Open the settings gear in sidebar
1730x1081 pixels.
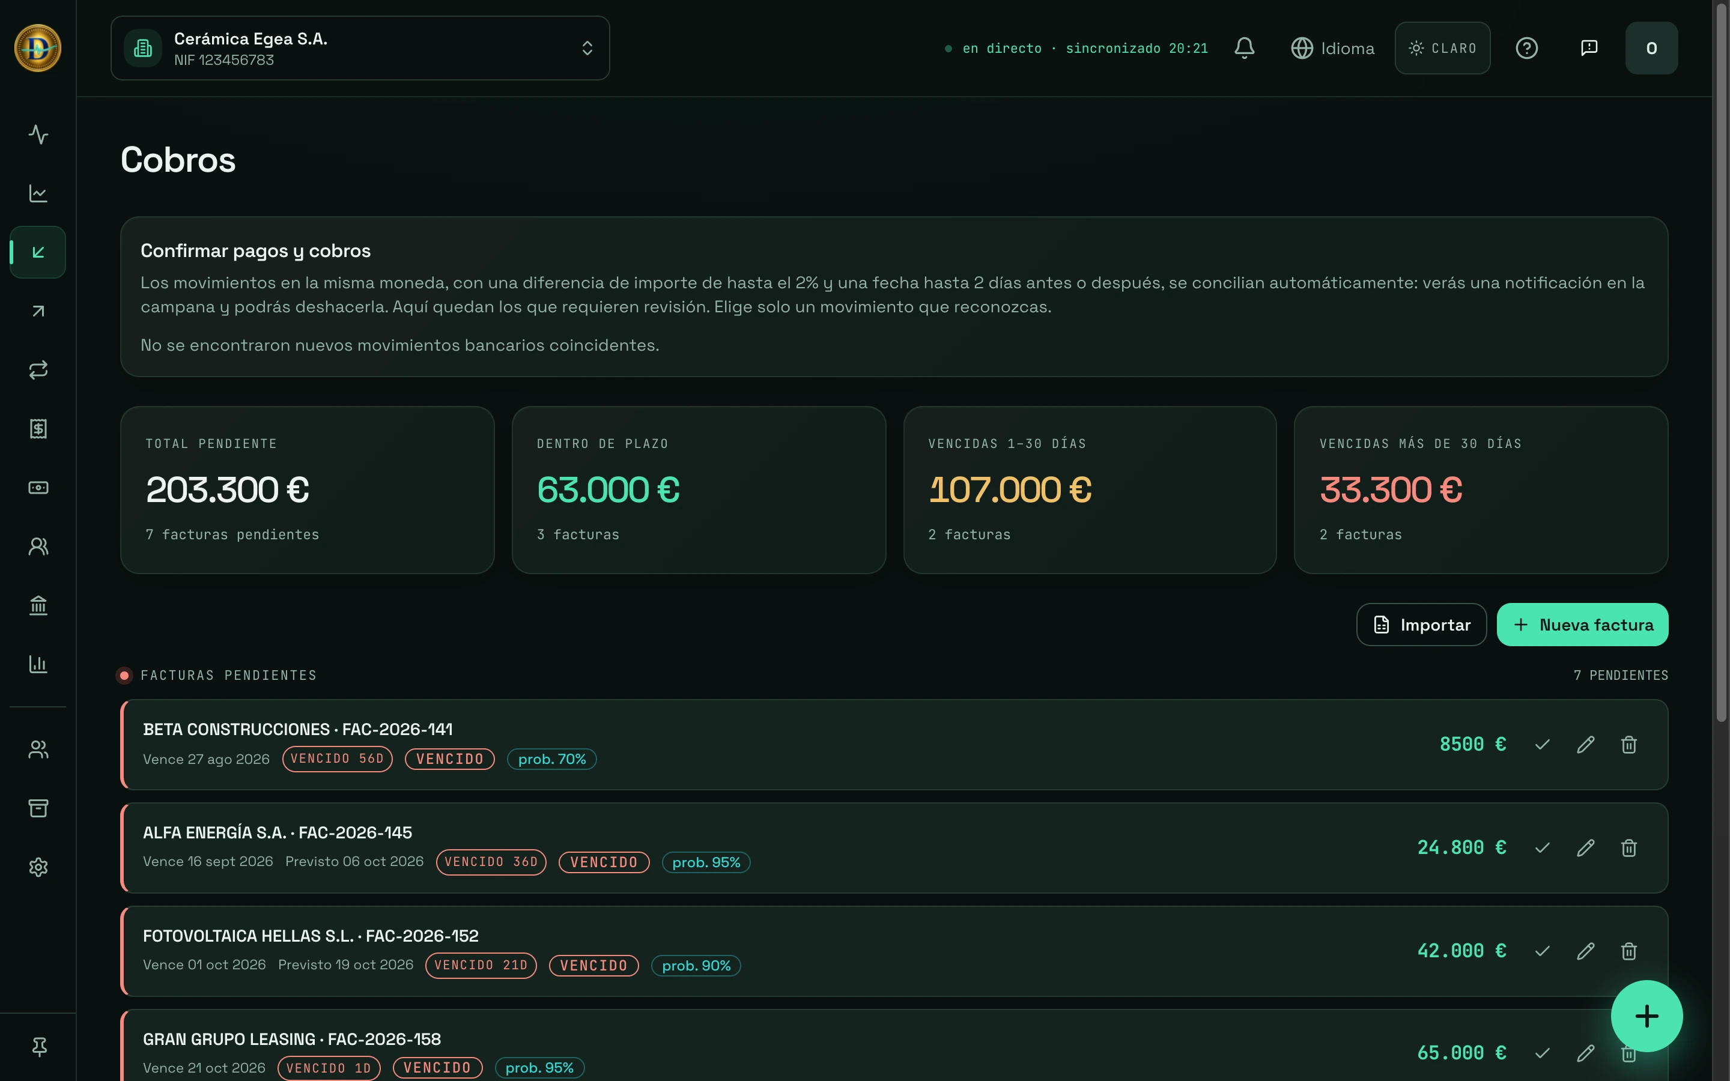(38, 867)
